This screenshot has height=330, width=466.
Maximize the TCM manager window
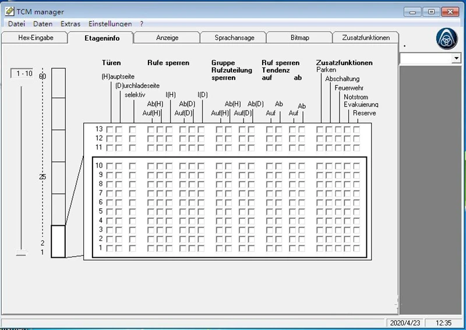pos(431,12)
